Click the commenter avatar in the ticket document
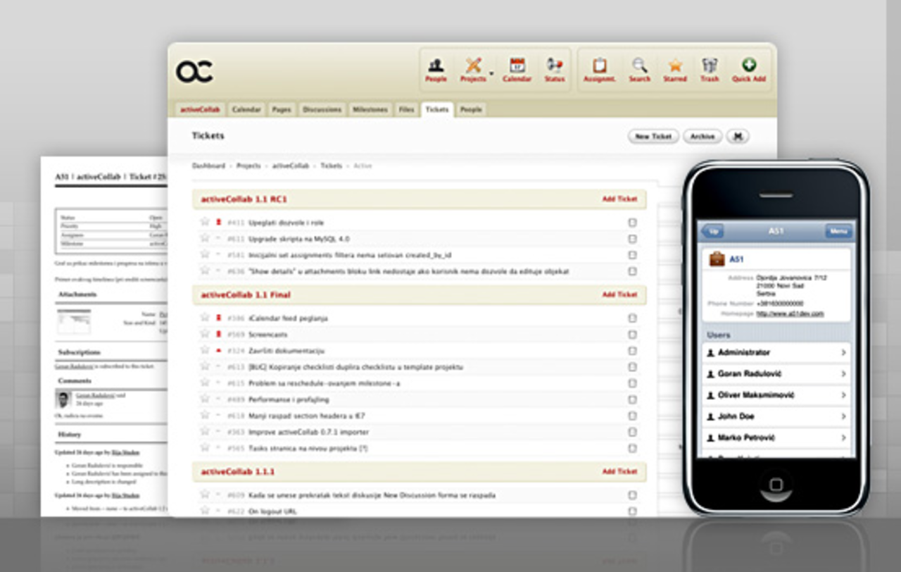Screen dimensions: 901x572 click(x=62, y=399)
